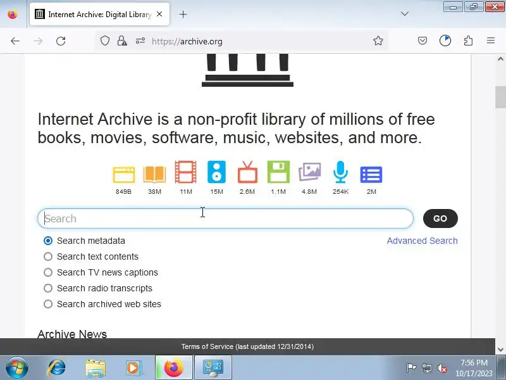Click the page scrollbar down arrow

pos(500,350)
